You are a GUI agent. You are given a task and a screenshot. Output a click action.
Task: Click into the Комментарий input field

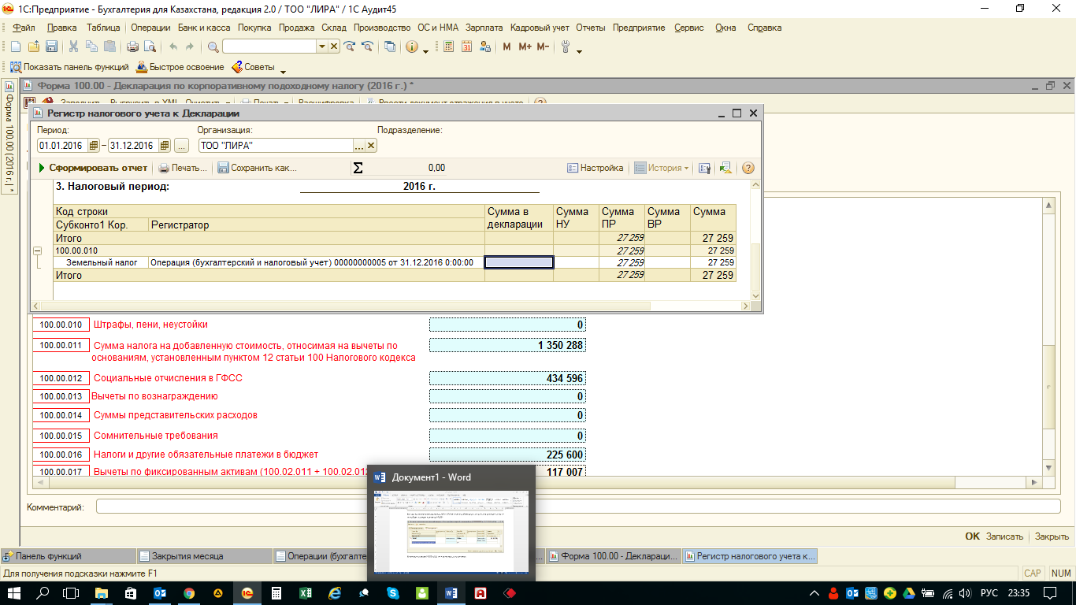pos(577,507)
